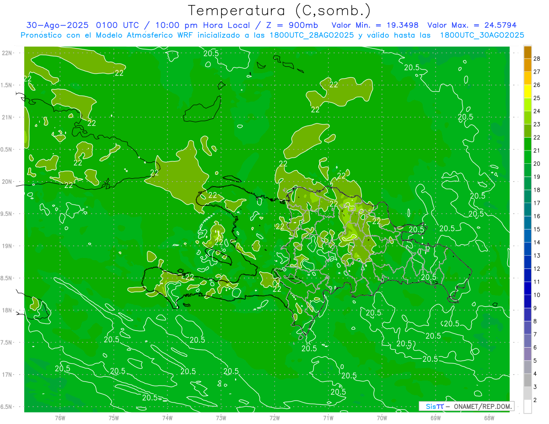This screenshot has width=549, height=424.
Task: Click color scale label 21
Action: click(538, 150)
